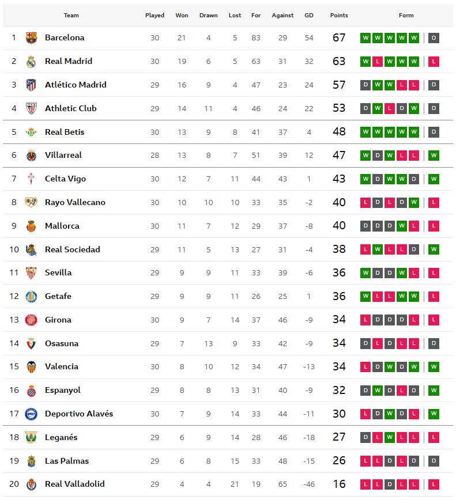Image resolution: width=456 pixels, height=500 pixels.
Task: Click the Barcelona club crest icon
Action: click(x=31, y=38)
